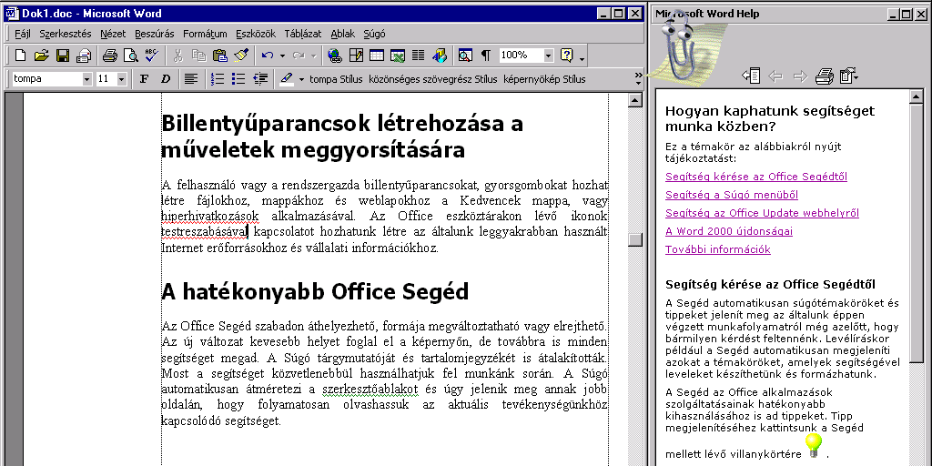The height and width of the screenshot is (466, 932).
Task: Open link A Word 2000 újdonságai
Action: pos(729,231)
